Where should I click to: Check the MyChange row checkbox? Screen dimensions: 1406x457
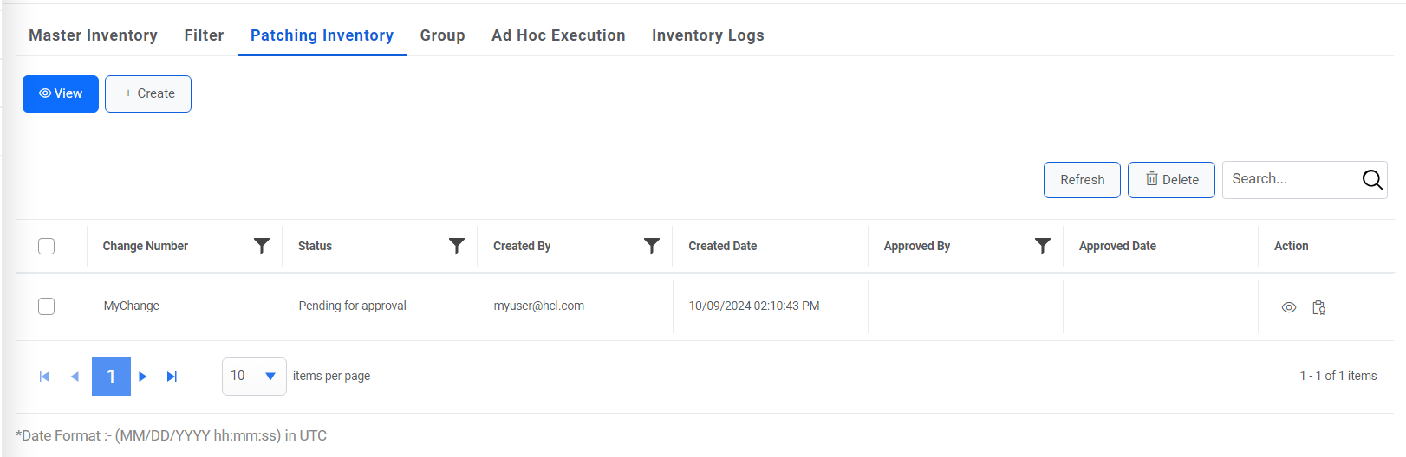[47, 306]
